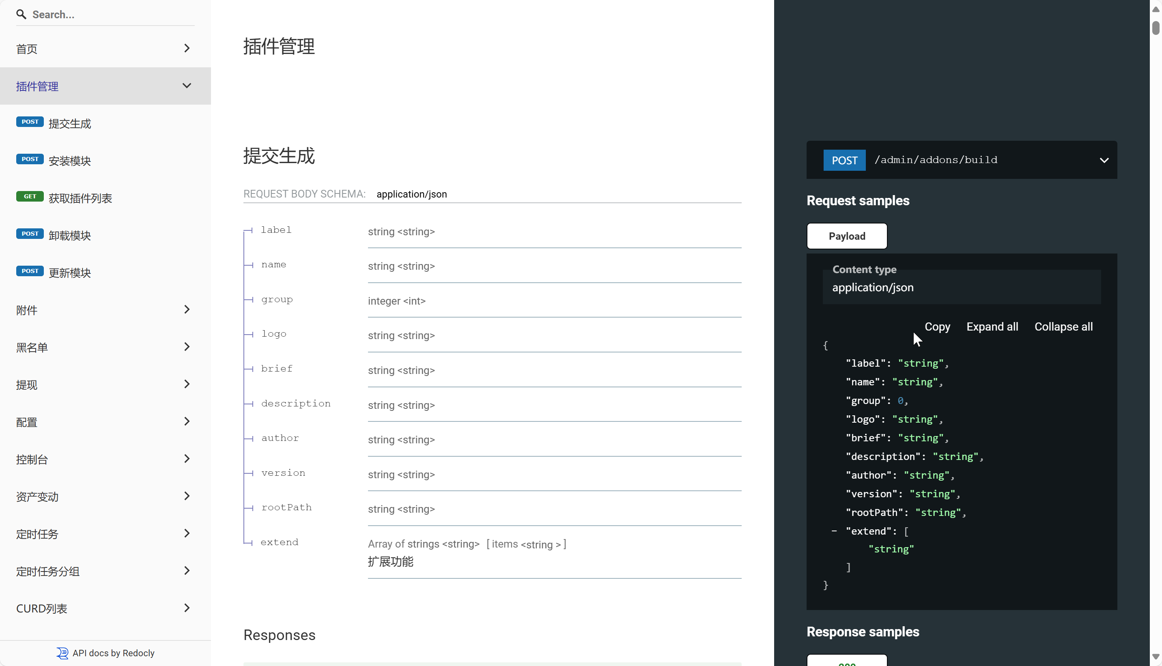Screen dimensions: 1162x666
Task: Collapse the 插件管理 sidebar section
Action: click(187, 86)
